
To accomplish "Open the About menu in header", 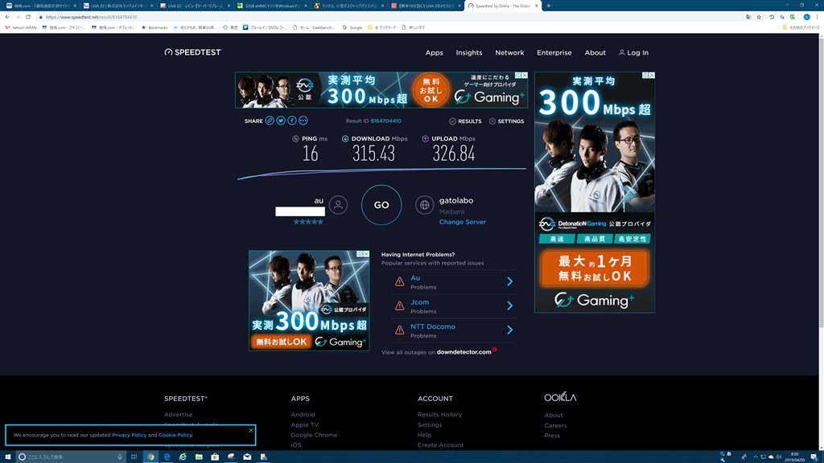I will click(x=595, y=52).
